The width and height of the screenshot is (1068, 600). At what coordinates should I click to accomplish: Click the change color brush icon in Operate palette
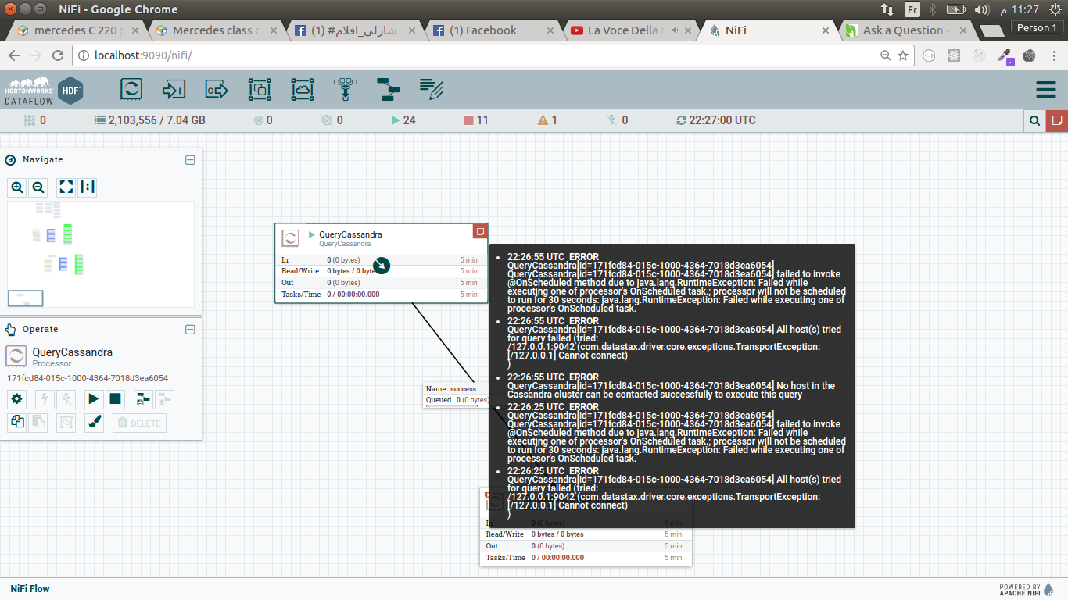pyautogui.click(x=93, y=422)
